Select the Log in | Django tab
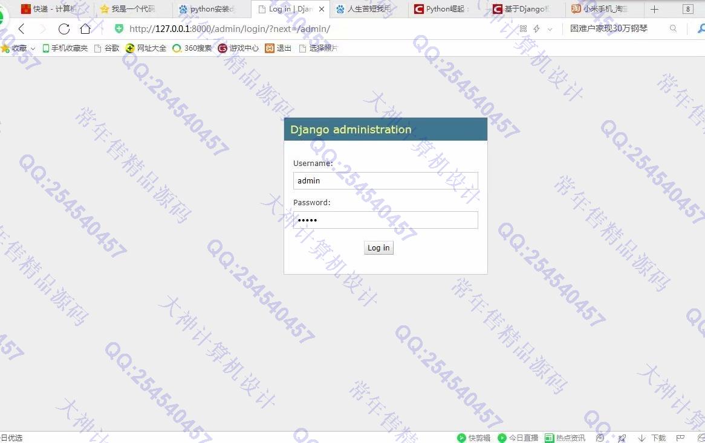The height and width of the screenshot is (443, 705). point(290,9)
